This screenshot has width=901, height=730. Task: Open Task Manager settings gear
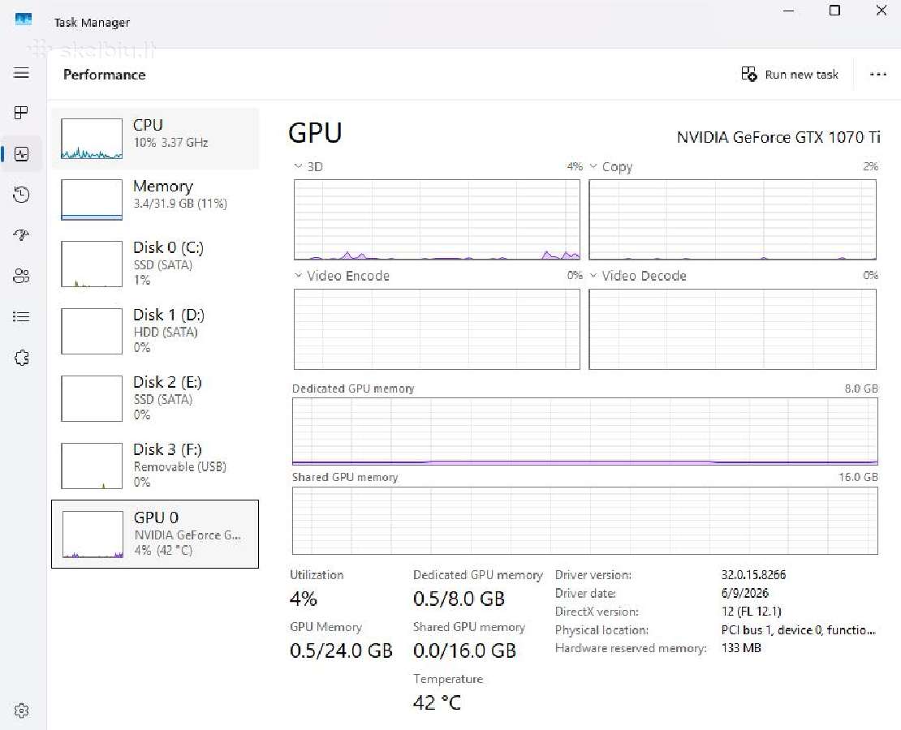21,711
